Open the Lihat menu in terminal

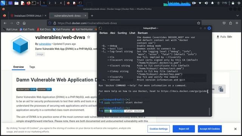point(132,33)
